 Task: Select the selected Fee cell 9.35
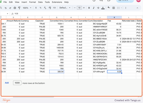click(114, 72)
